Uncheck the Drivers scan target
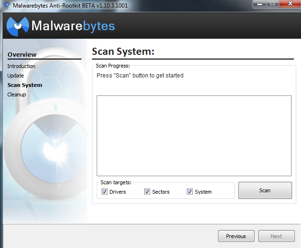The height and width of the screenshot is (248, 301). point(104,191)
